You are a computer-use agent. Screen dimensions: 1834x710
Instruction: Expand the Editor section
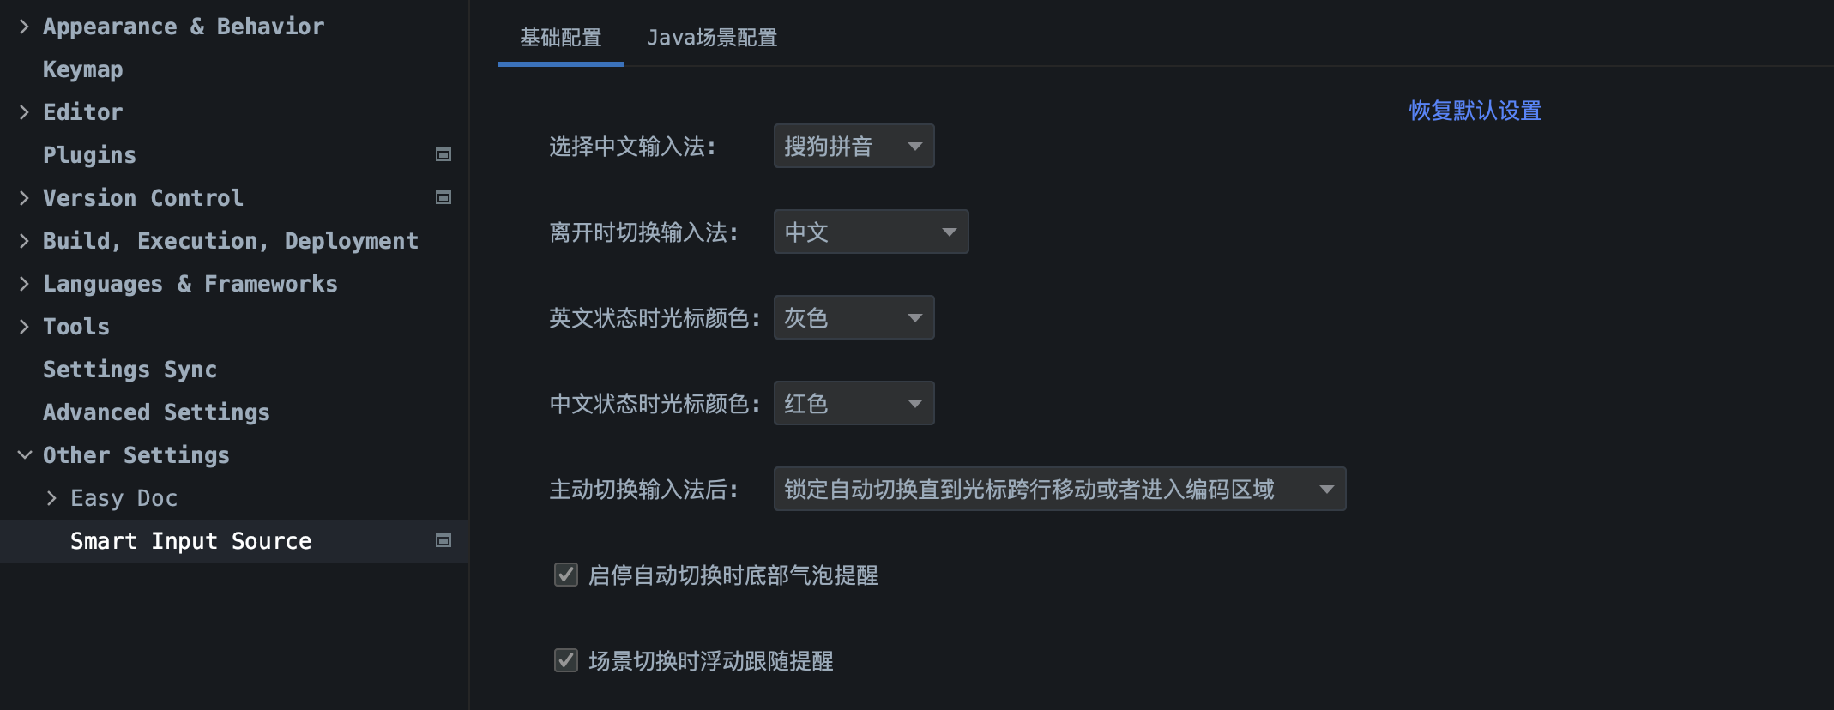tap(23, 111)
